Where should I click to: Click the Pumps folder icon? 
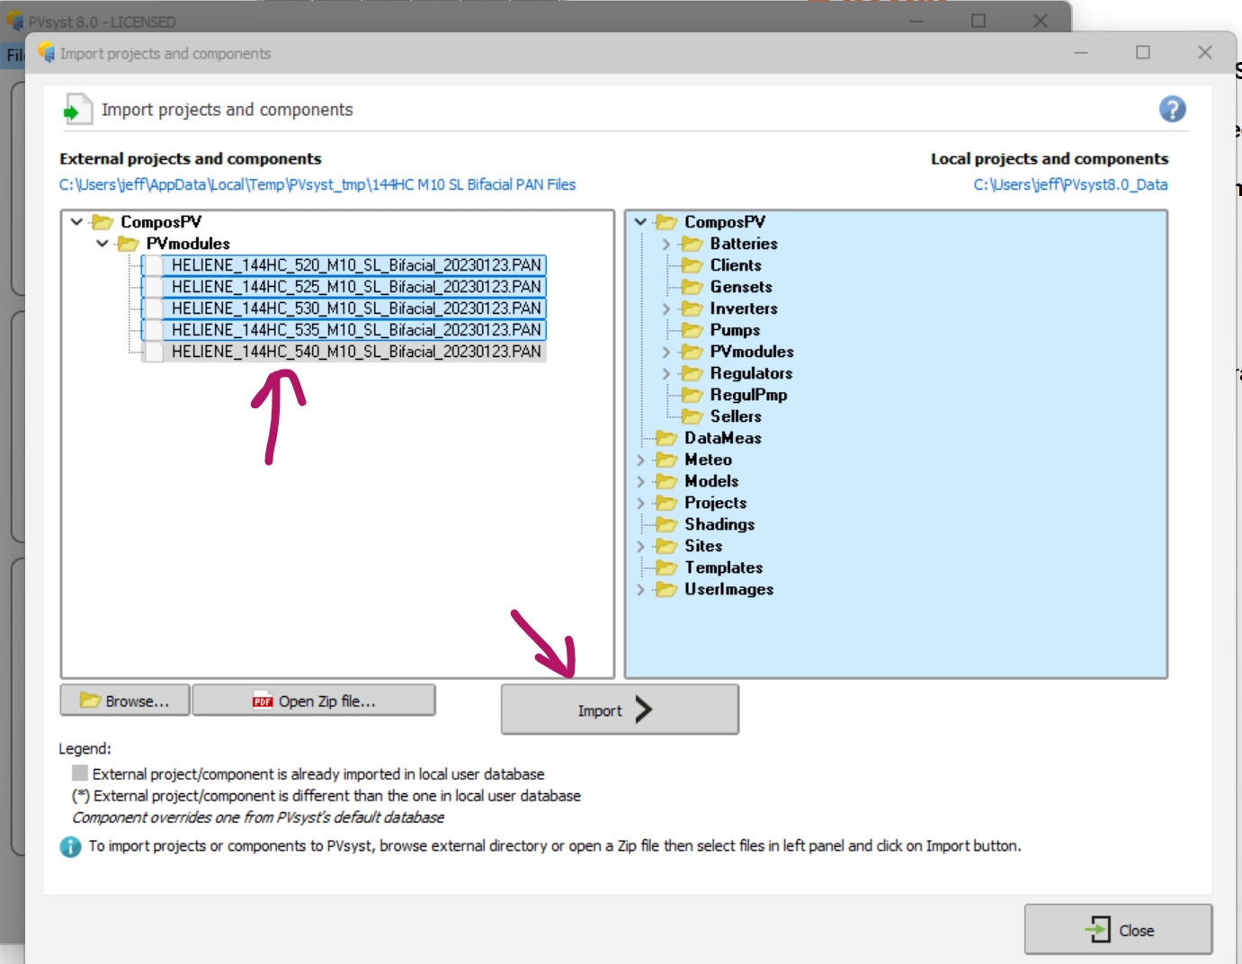[692, 330]
